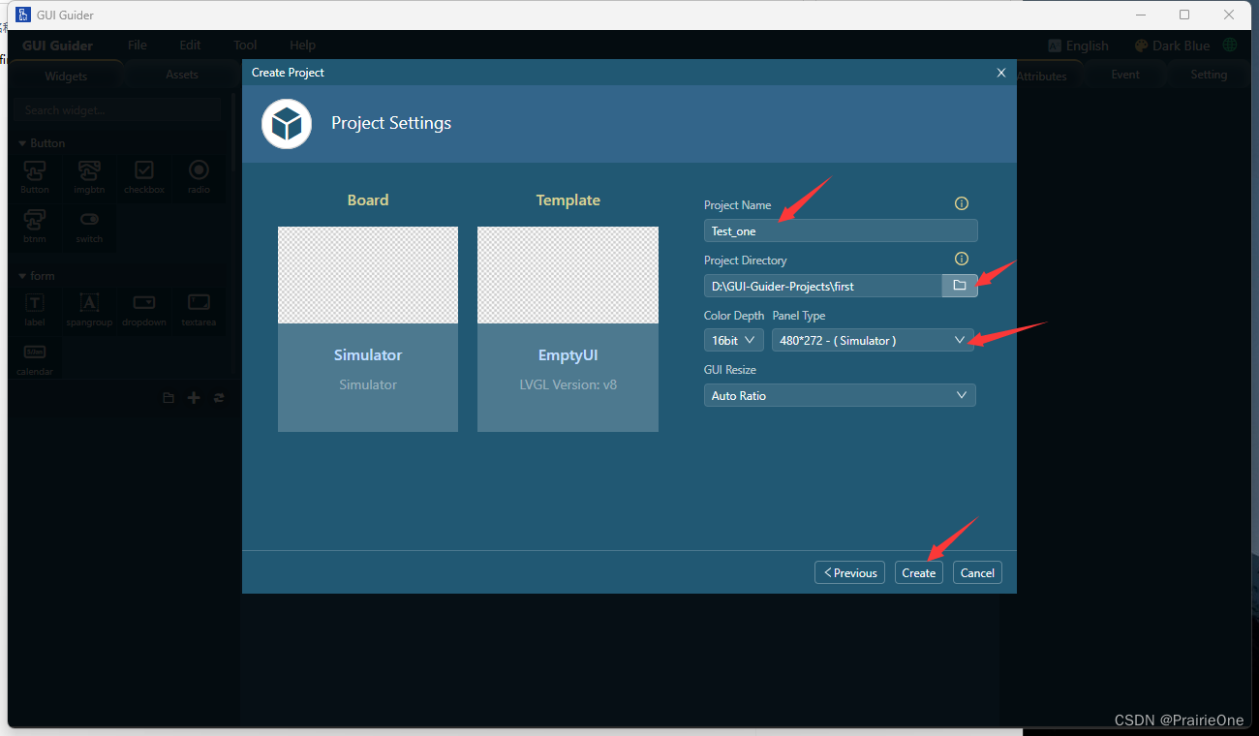Open the Color Depth 16bit dropdown
The image size is (1259, 736).
(734, 340)
